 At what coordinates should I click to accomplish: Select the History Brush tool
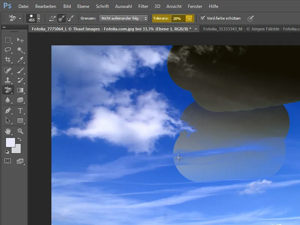click(x=20, y=80)
